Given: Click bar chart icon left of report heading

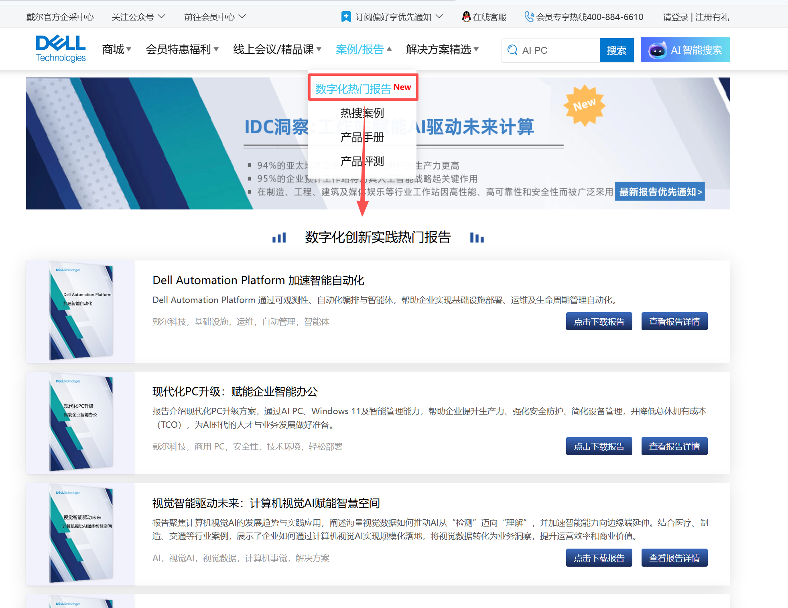Looking at the screenshot, I should click(x=279, y=238).
